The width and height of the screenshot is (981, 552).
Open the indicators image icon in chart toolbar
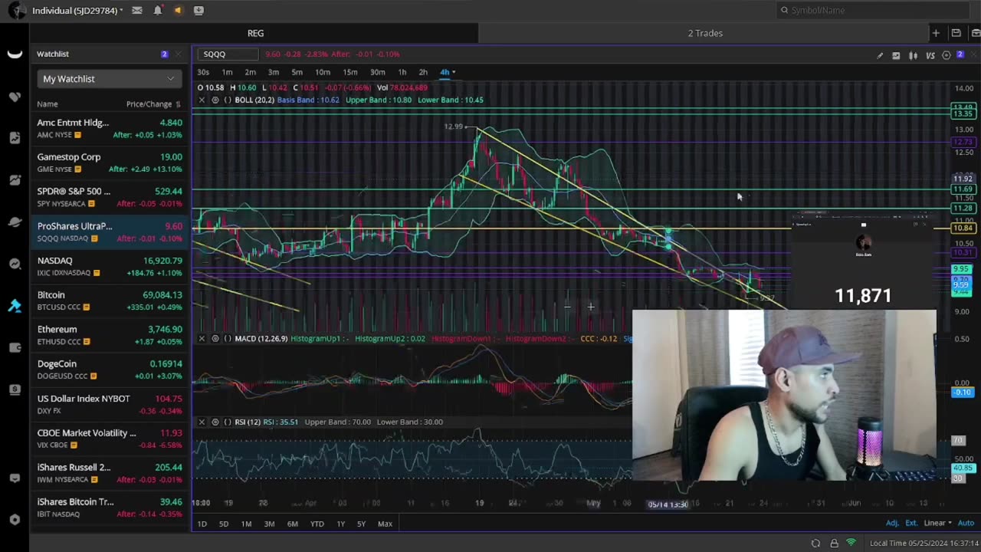(896, 55)
